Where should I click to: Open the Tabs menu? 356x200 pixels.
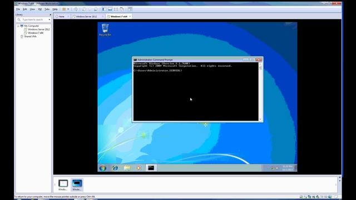pos(47,9)
